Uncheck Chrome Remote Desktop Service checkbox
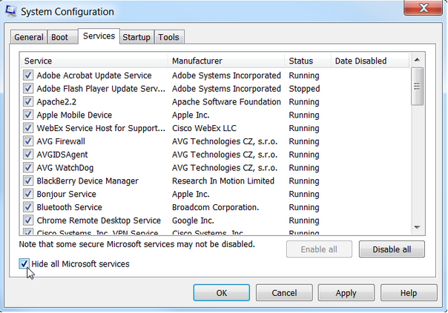 click(28, 220)
